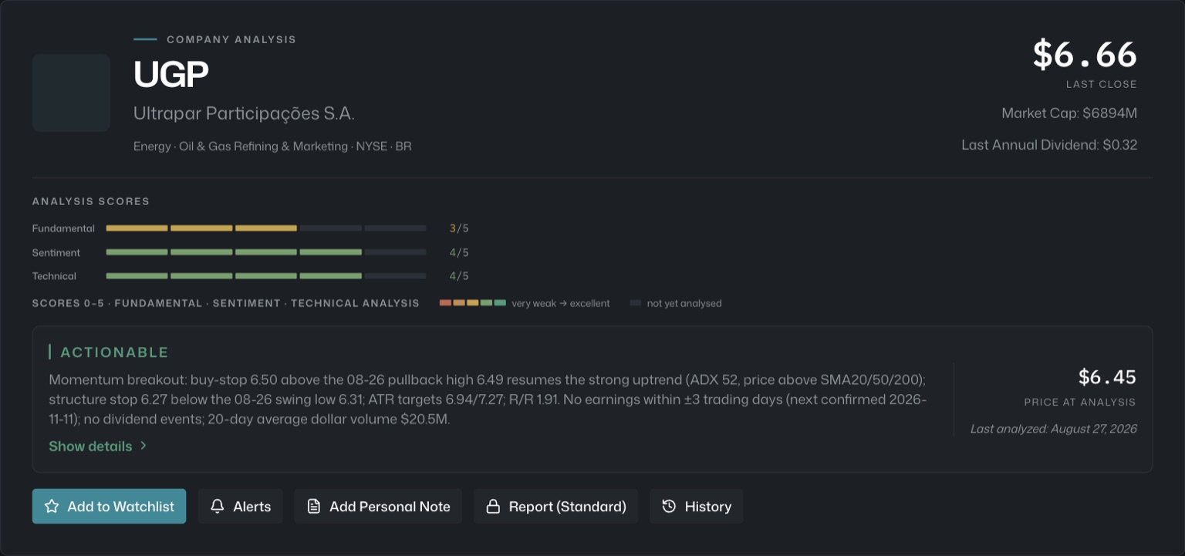Viewport: 1185px width, 556px height.
Task: Click Last Annual Dividend: $0.32
Action: tap(1049, 145)
